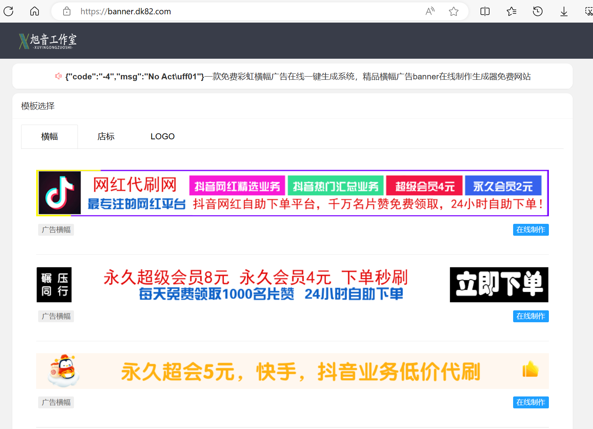Viewport: 593px width, 429px height.
Task: Open browsing history
Action: point(538,12)
